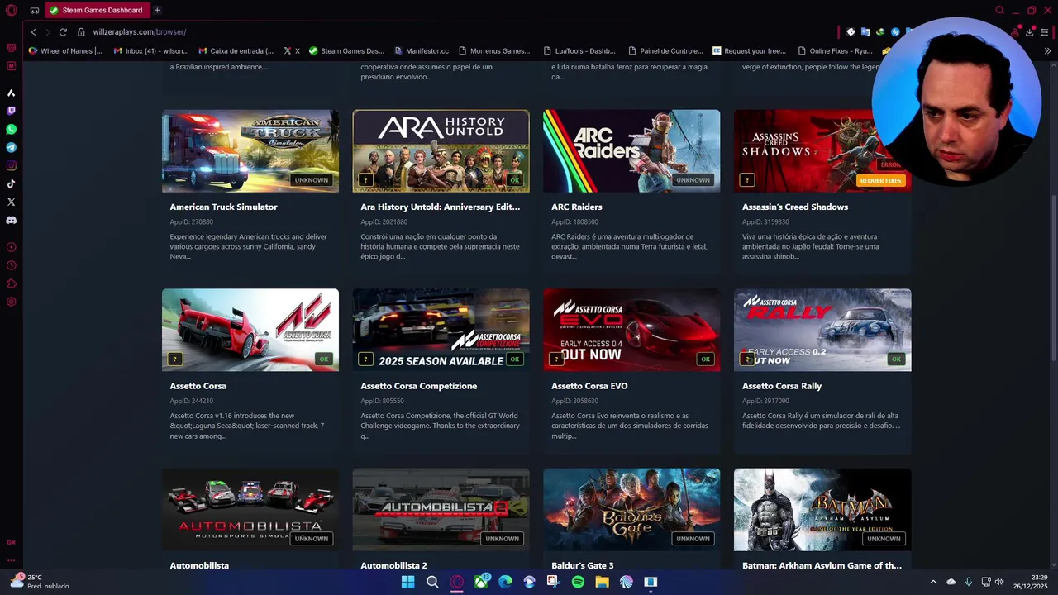
Task: Open a new tab with plus button
Action: (x=157, y=10)
